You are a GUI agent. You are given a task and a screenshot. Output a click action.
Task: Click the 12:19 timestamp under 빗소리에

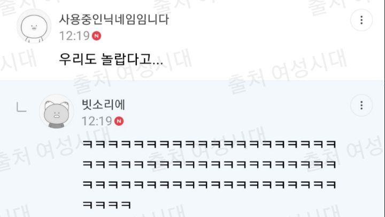click(97, 121)
